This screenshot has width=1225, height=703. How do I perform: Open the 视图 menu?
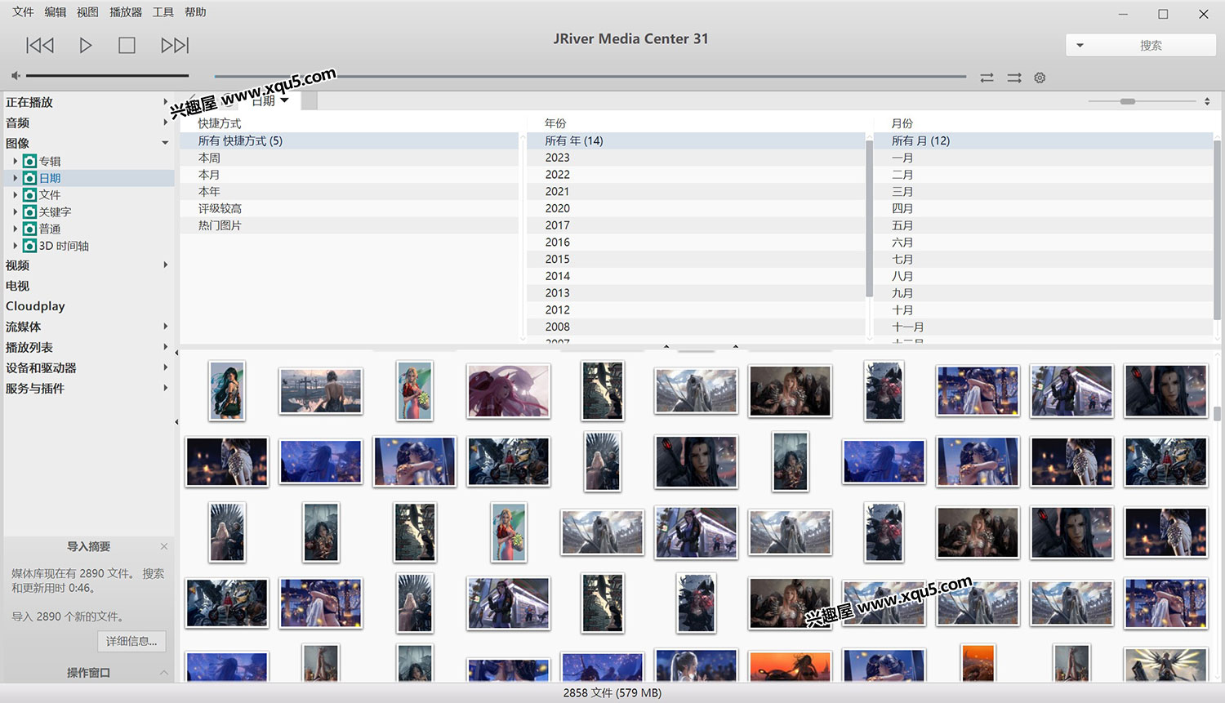(87, 12)
